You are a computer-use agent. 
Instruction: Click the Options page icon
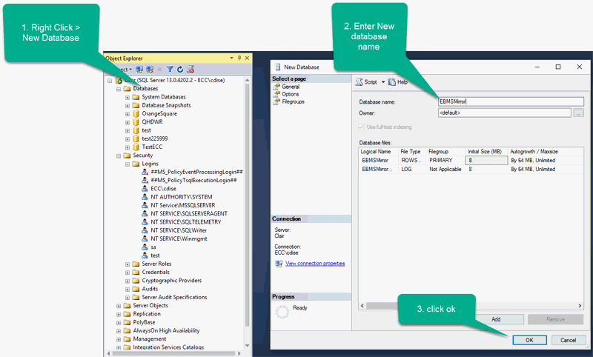[276, 94]
